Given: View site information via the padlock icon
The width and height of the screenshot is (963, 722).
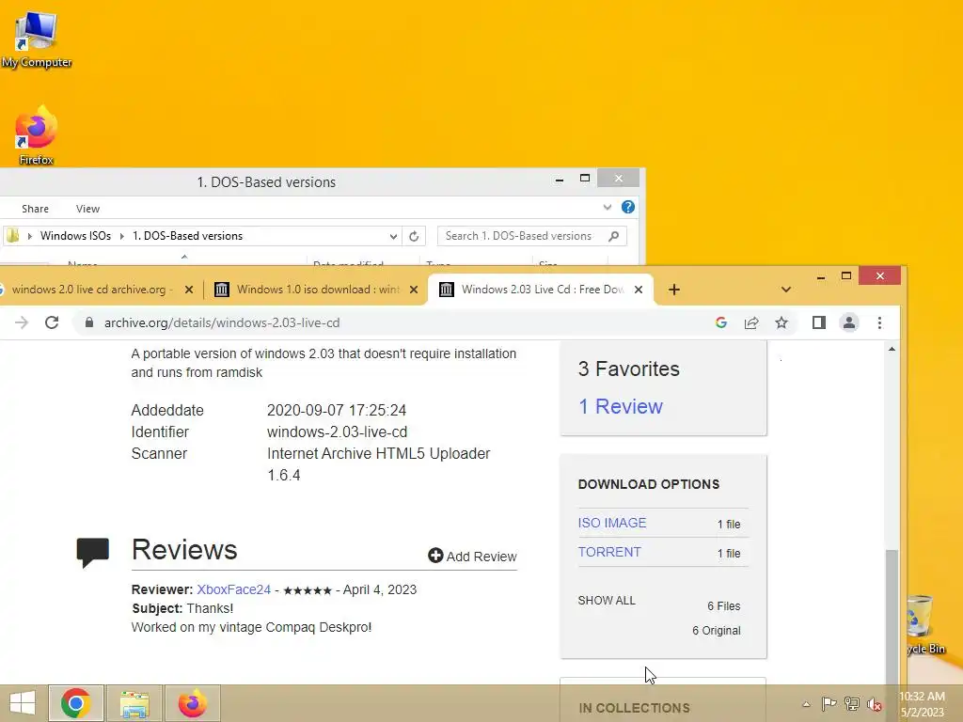Looking at the screenshot, I should [x=89, y=323].
